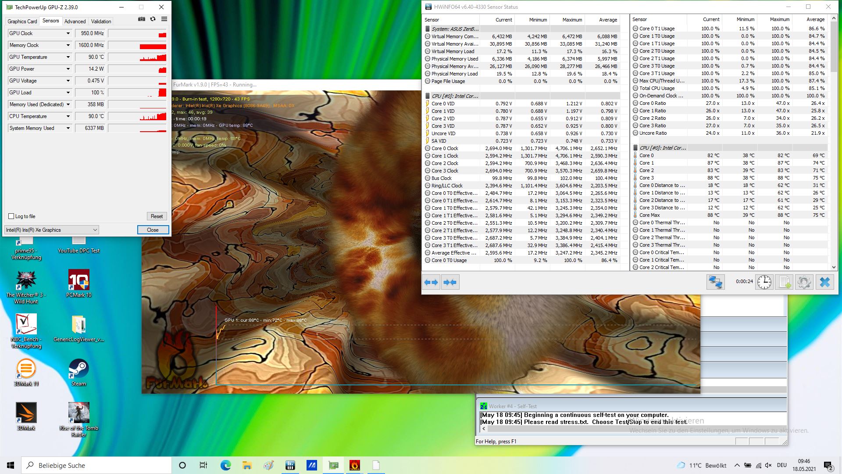This screenshot has width=842, height=474.
Task: Open the notification center icon
Action: pos(828,465)
